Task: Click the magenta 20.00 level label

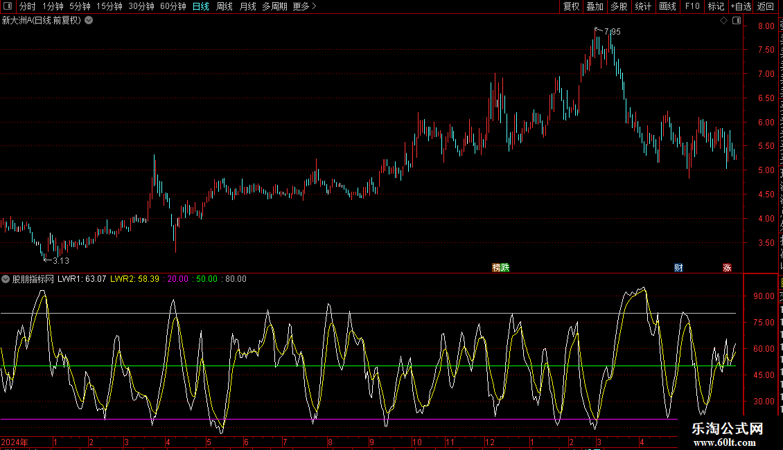Action: (x=178, y=279)
